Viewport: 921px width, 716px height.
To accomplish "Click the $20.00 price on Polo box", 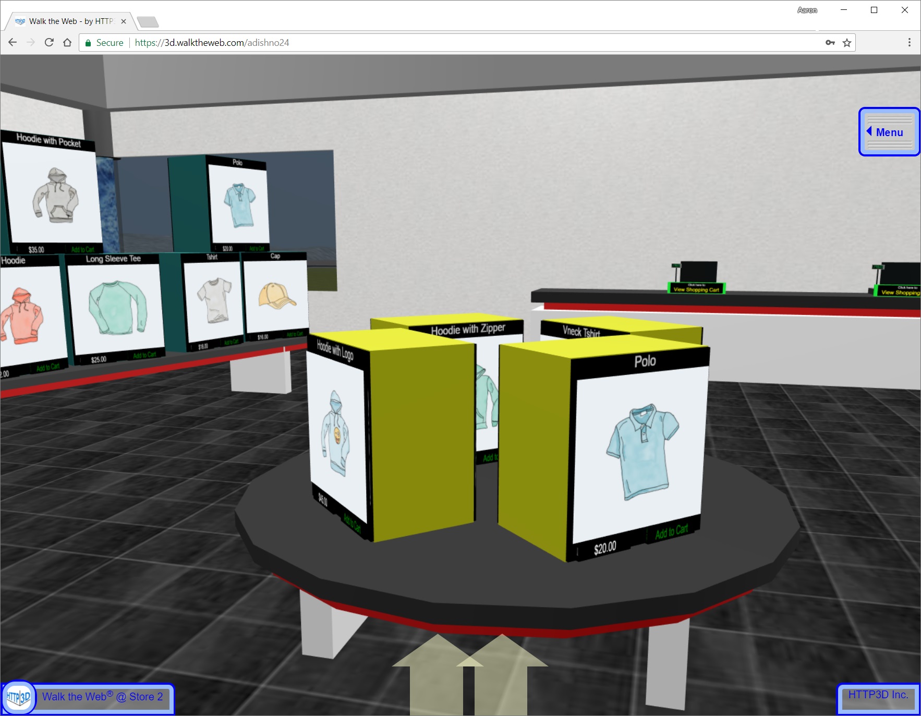I will pos(605,548).
